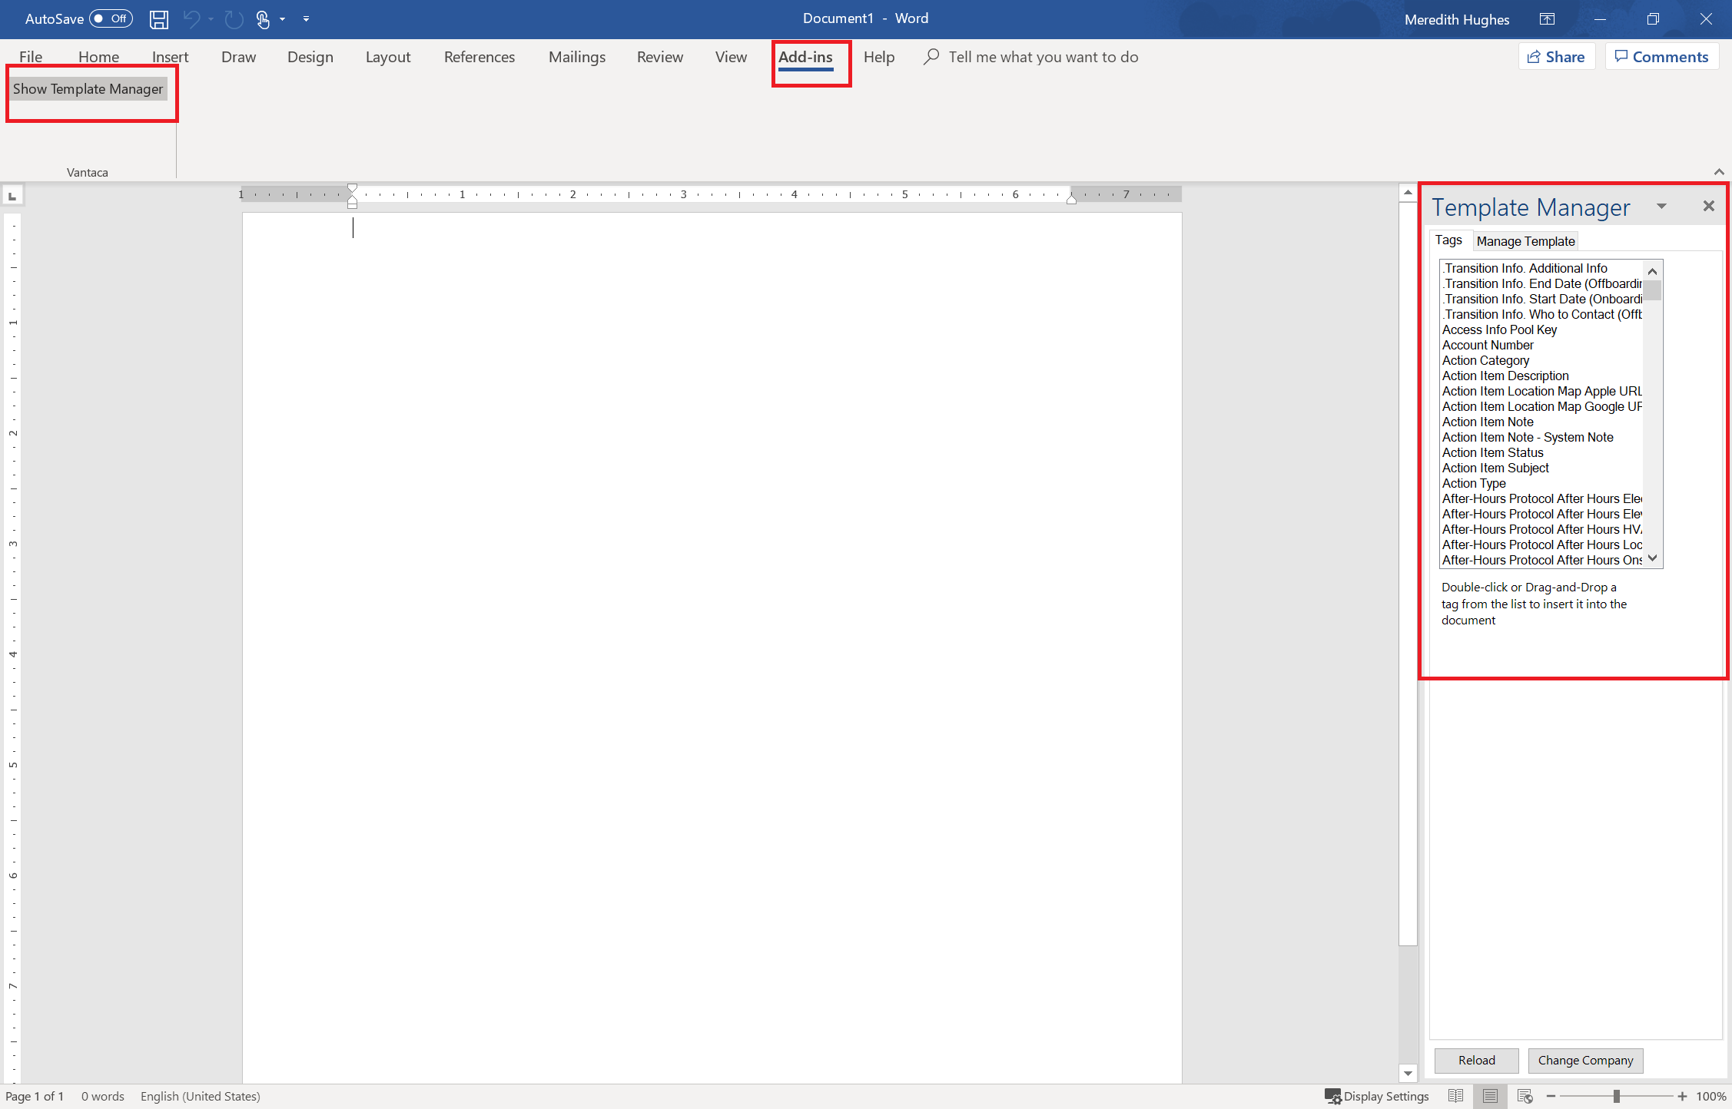This screenshot has width=1732, height=1109.
Task: Toggle the AutoSave switch
Action: tap(111, 18)
